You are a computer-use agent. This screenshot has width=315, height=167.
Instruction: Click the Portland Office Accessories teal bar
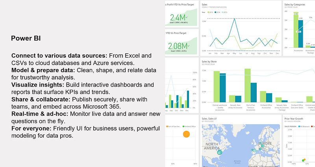269,98
